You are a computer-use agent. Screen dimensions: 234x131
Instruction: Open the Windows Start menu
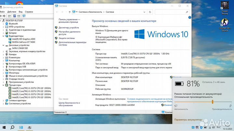pyautogui.click(x=4, y=127)
